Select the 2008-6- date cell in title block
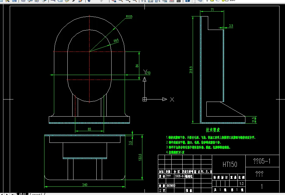The image size is (285, 195). (180, 176)
